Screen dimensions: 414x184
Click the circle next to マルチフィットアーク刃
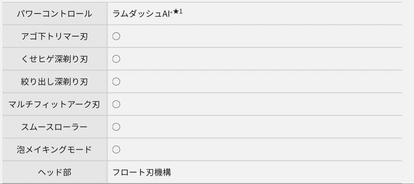coord(116,104)
